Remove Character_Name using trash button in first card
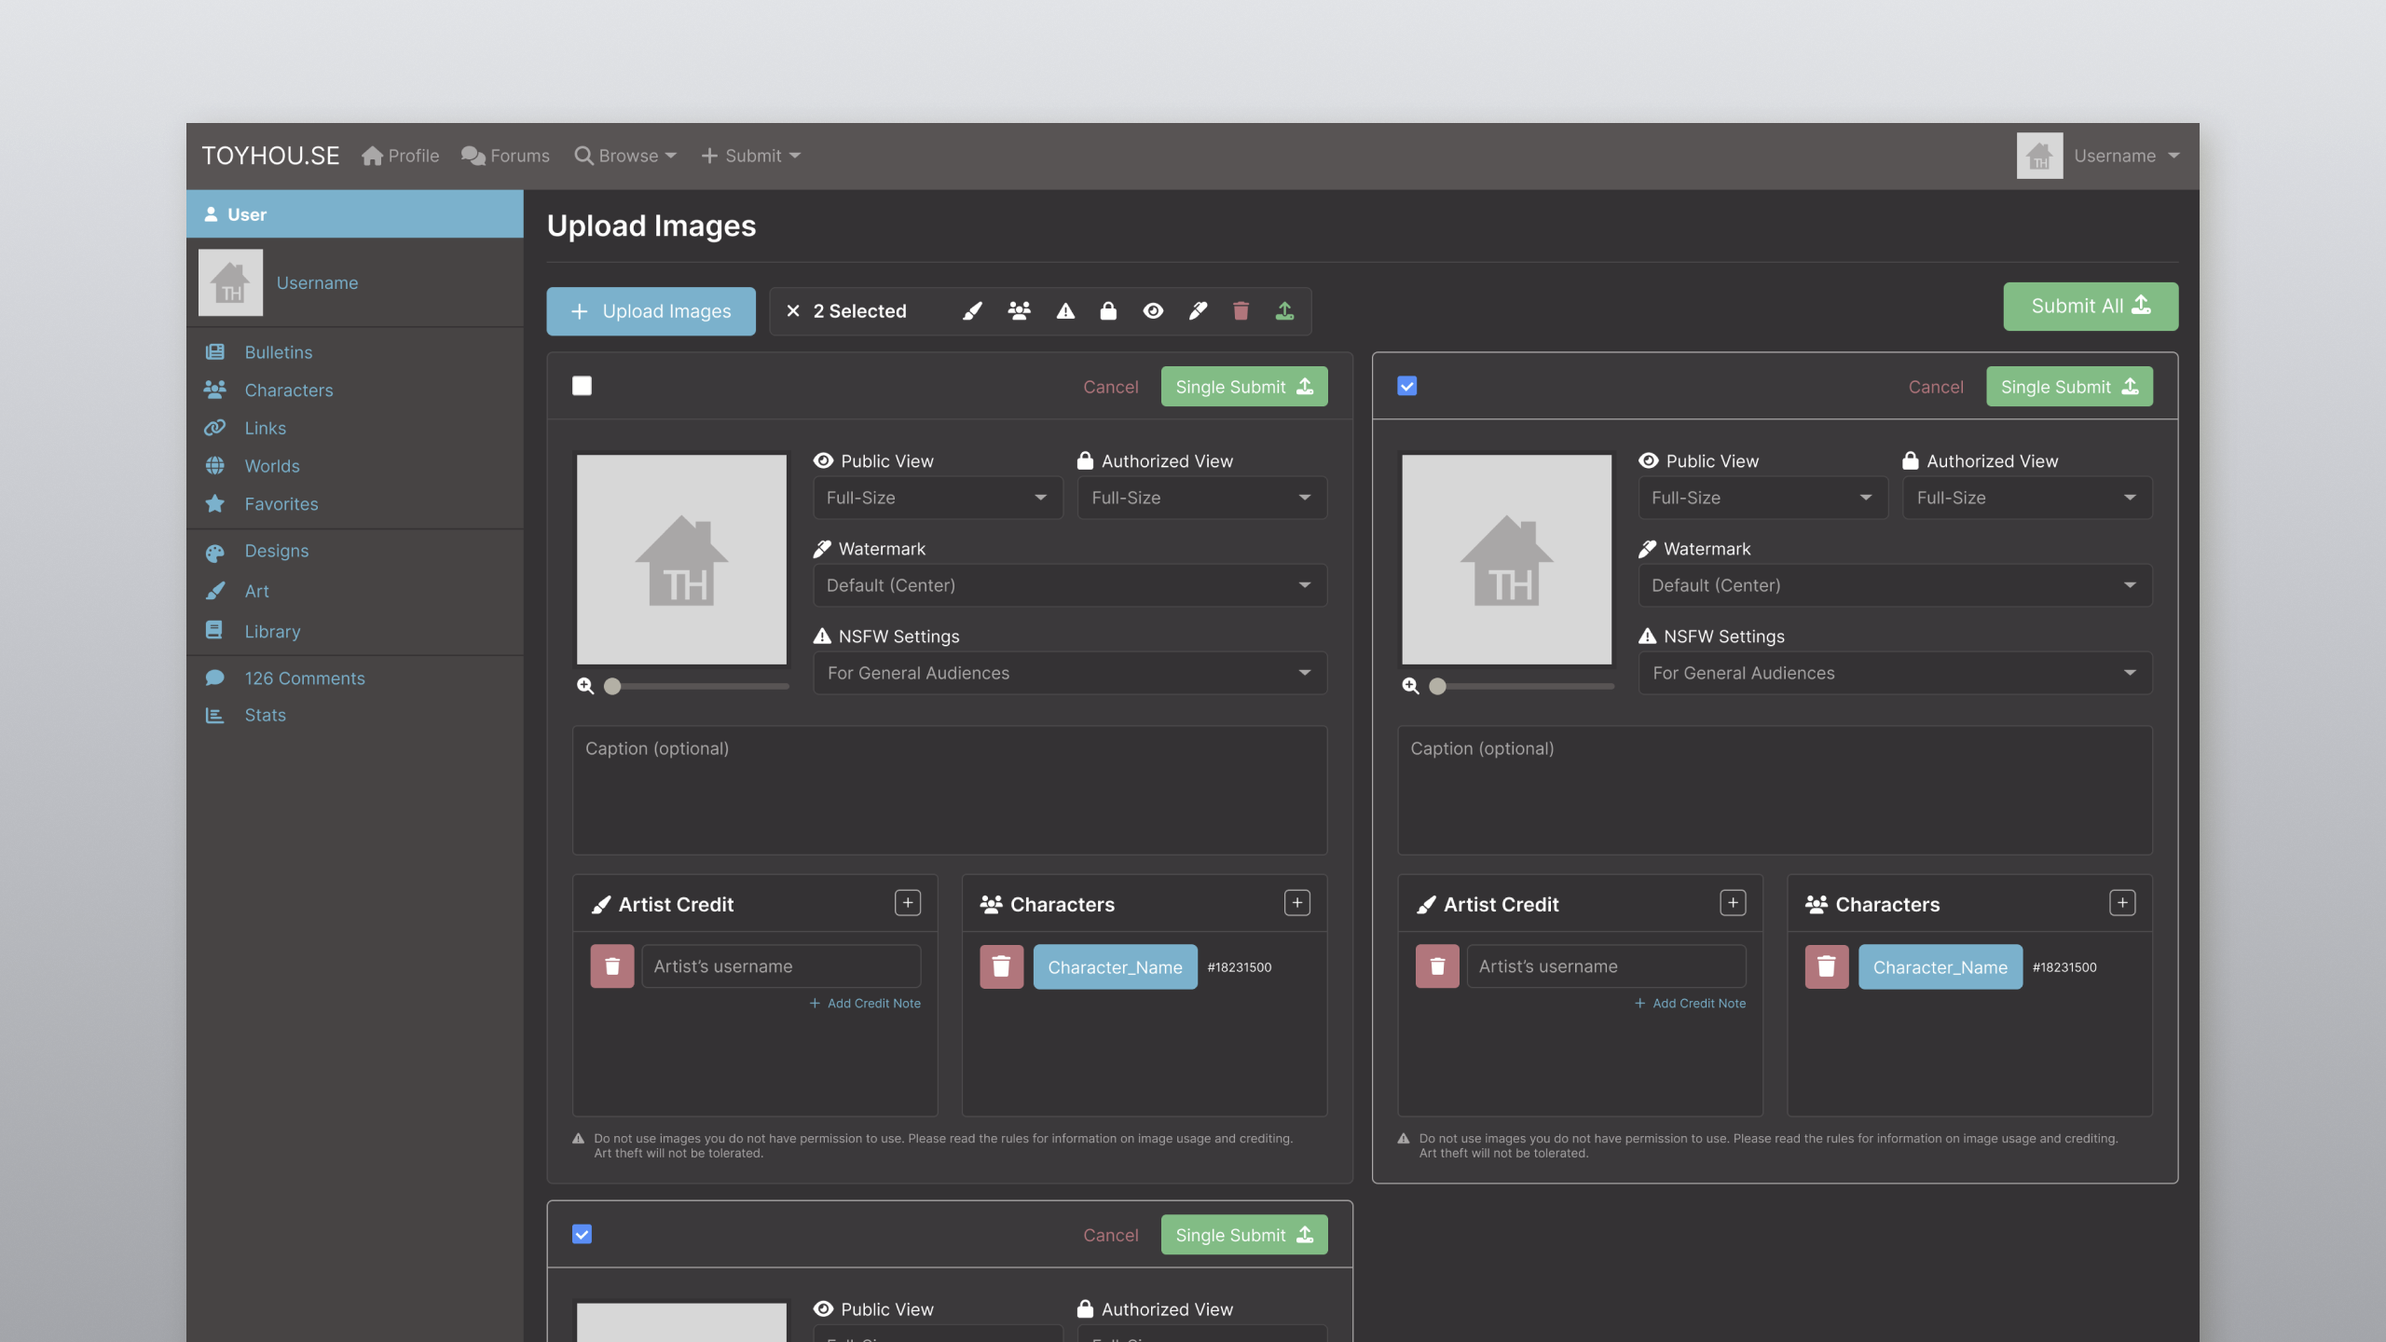 tap(1002, 967)
